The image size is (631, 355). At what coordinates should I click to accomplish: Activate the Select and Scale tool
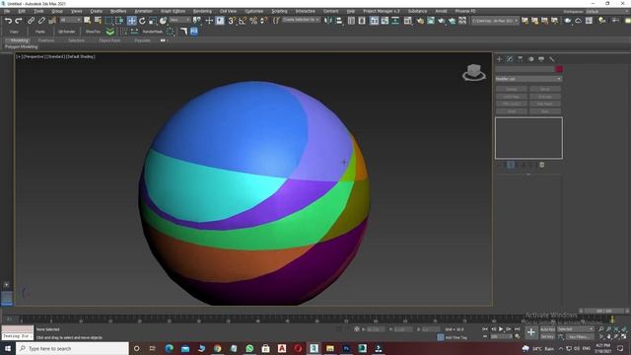[x=153, y=21]
